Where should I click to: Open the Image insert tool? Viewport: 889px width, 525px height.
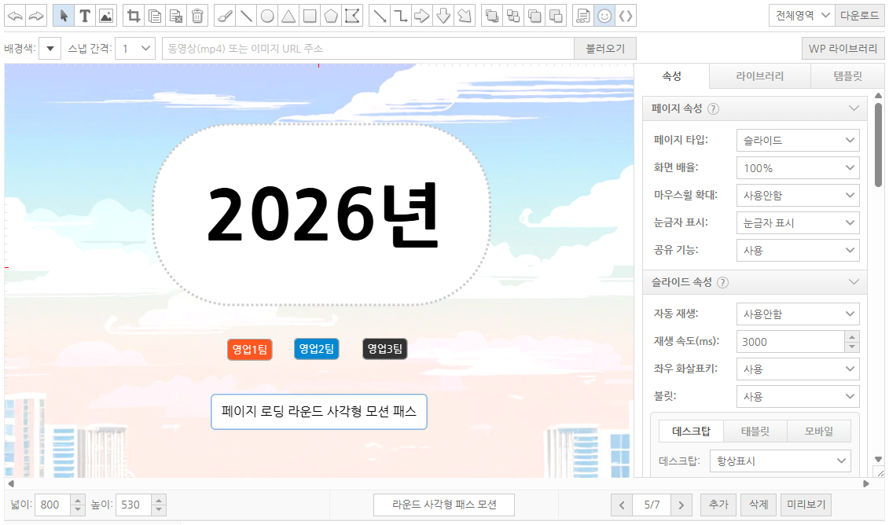click(105, 15)
